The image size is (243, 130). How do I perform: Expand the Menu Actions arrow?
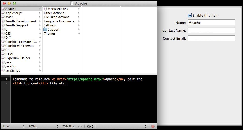[79, 9]
